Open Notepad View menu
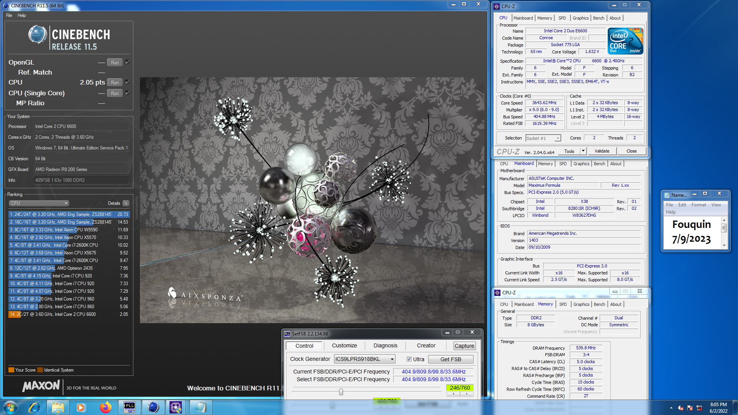 [x=716, y=205]
